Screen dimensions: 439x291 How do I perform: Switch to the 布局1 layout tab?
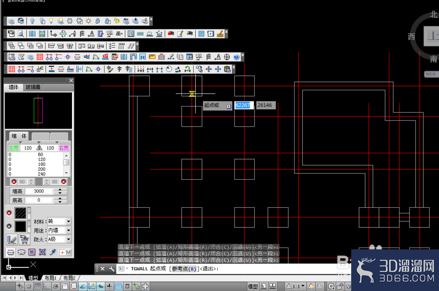[50, 278]
